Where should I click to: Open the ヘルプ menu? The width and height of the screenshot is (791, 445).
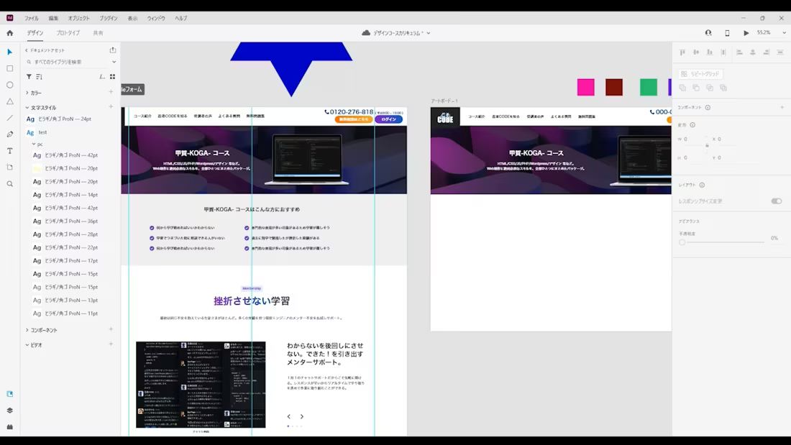point(181,18)
